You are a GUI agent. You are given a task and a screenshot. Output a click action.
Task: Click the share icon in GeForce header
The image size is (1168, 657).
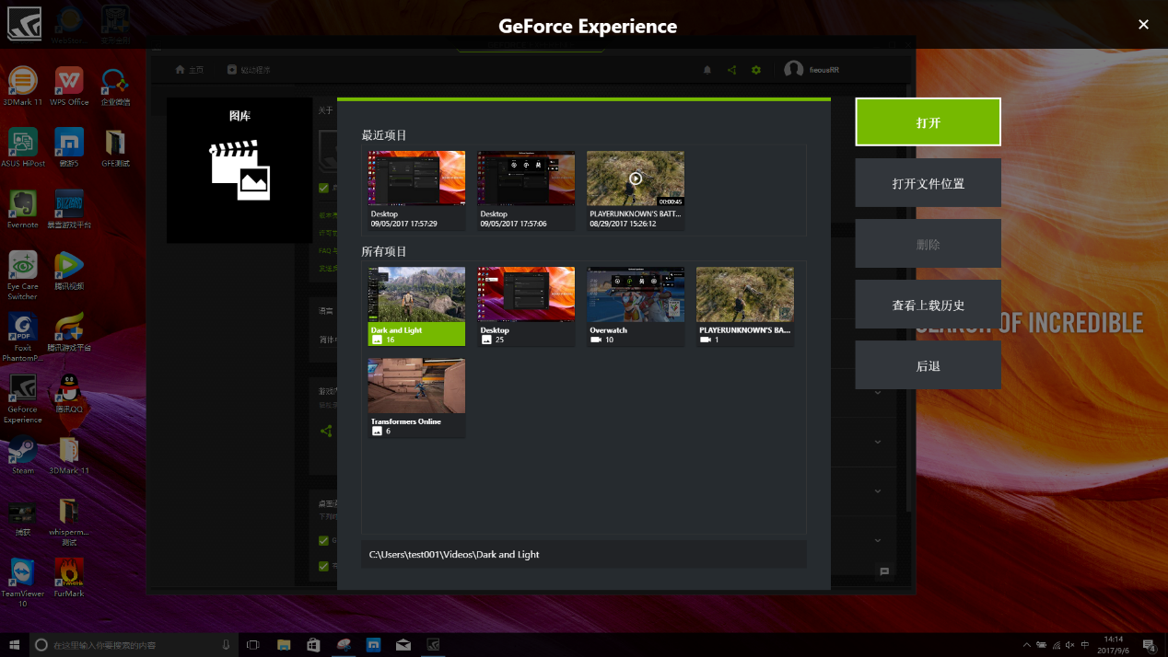click(x=731, y=70)
